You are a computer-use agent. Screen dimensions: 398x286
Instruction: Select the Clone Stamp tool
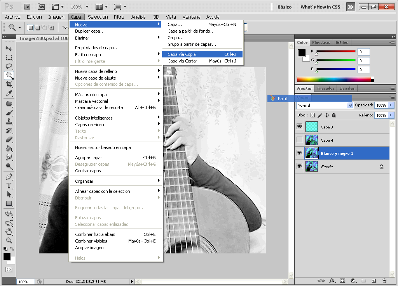click(9, 121)
